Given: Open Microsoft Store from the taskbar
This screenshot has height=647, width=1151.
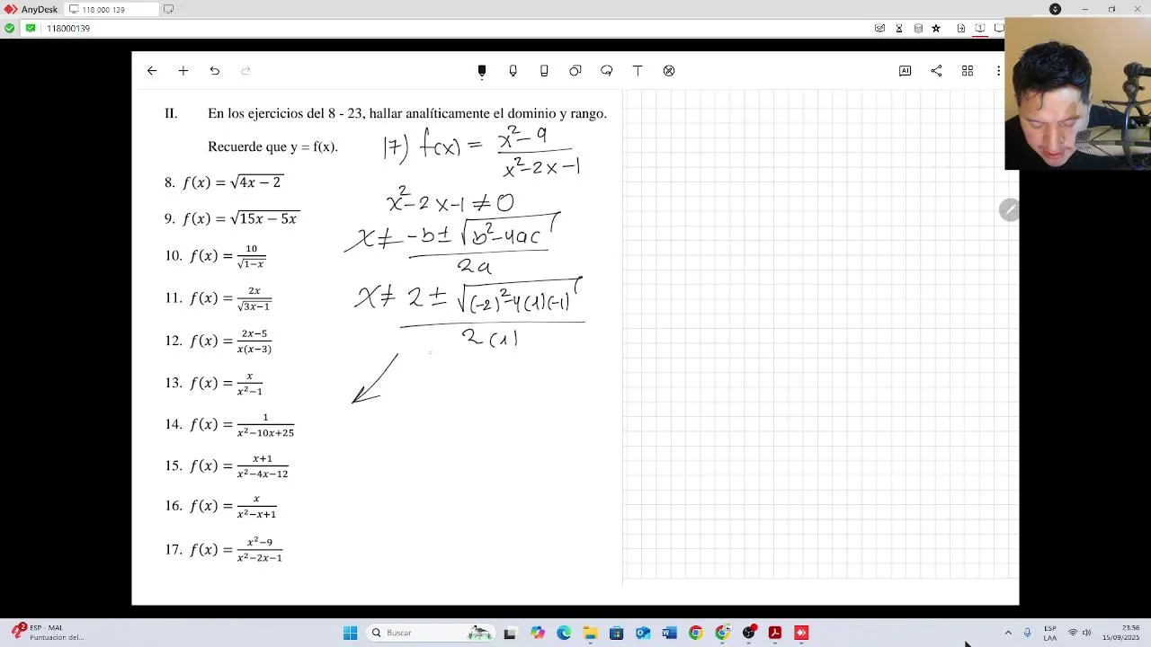Looking at the screenshot, I should tap(616, 633).
